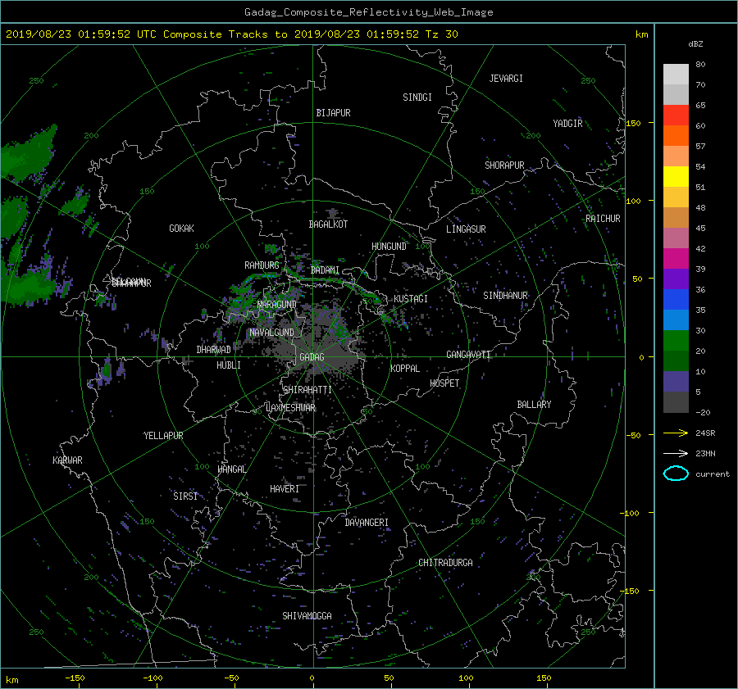Click the dBZ legend heading
Screen dimensions: 738x689
click(x=695, y=44)
